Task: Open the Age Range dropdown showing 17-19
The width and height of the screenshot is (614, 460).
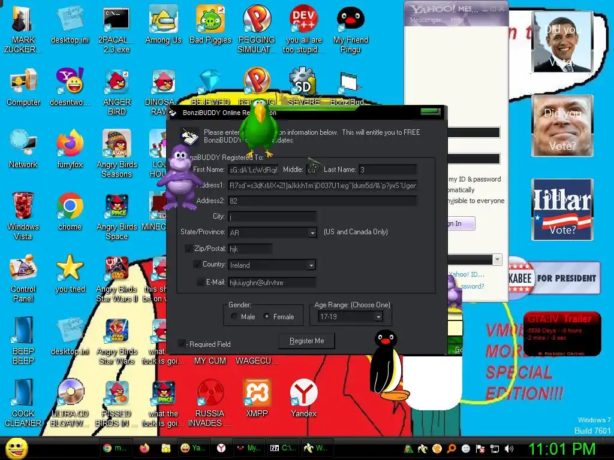Action: [378, 317]
